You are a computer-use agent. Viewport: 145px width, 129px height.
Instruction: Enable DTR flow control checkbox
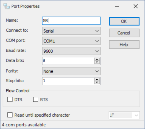(x=10, y=100)
